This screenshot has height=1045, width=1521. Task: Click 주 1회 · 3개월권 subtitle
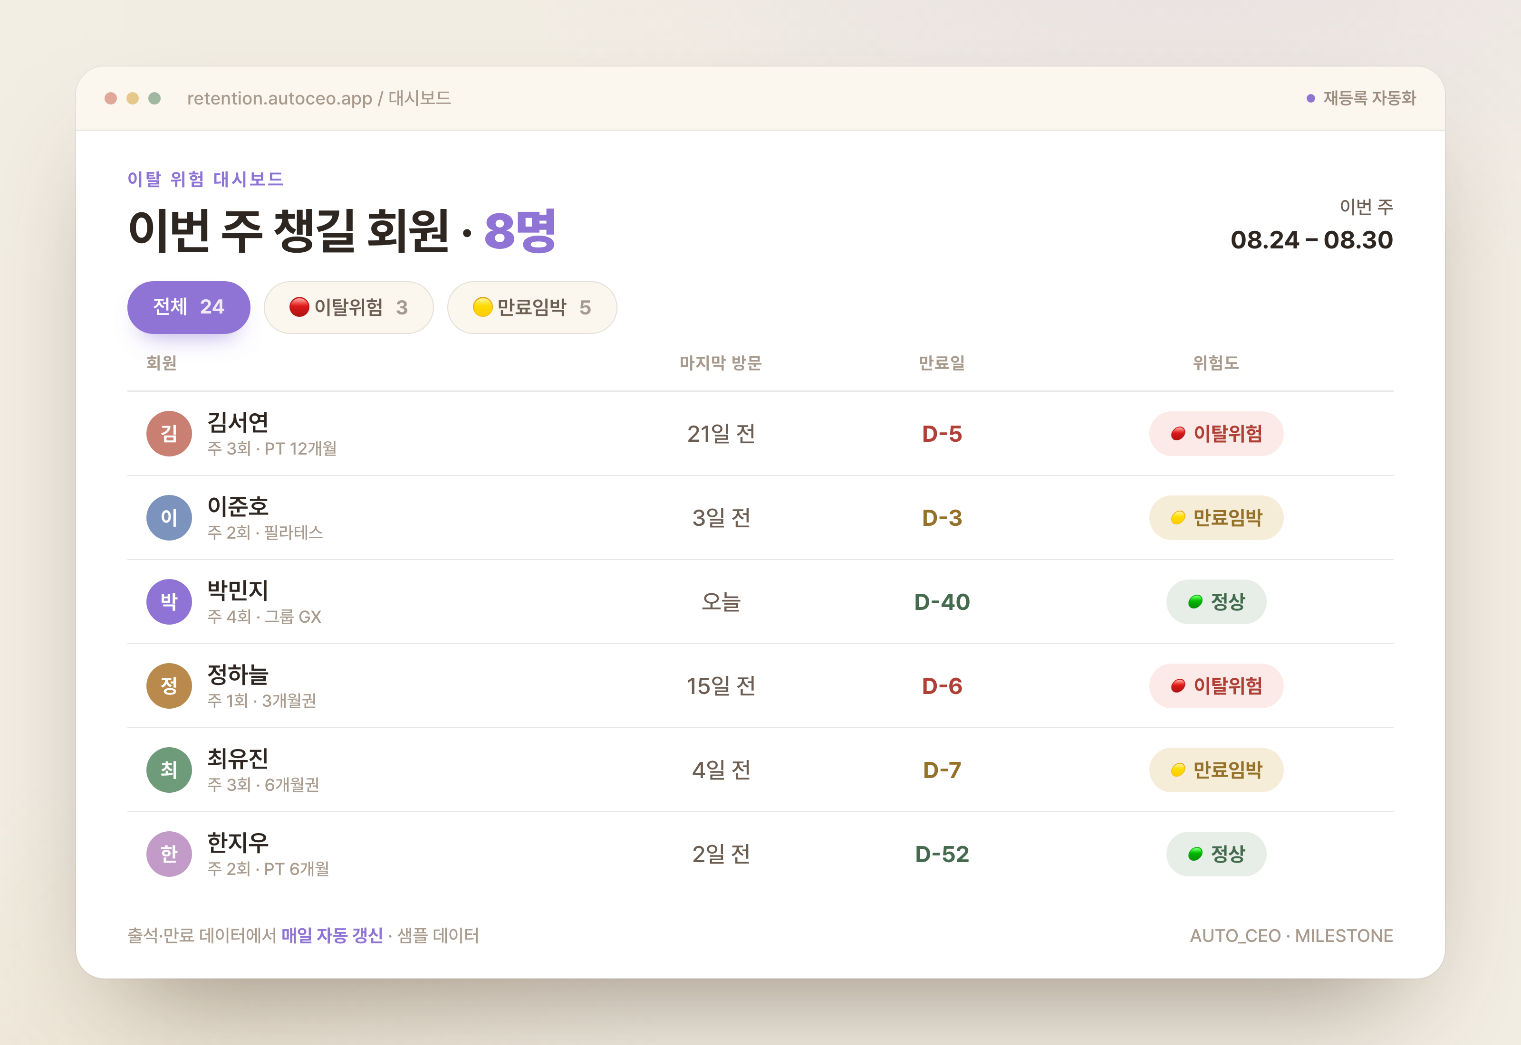point(262,701)
